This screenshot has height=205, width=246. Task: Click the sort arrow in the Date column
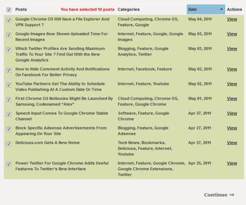pos(221,9)
